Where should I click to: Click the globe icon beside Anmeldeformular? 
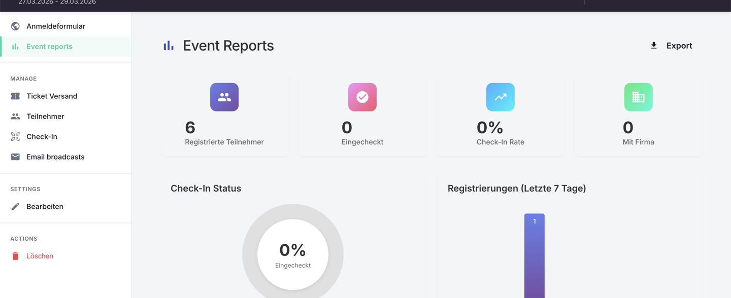(x=15, y=26)
